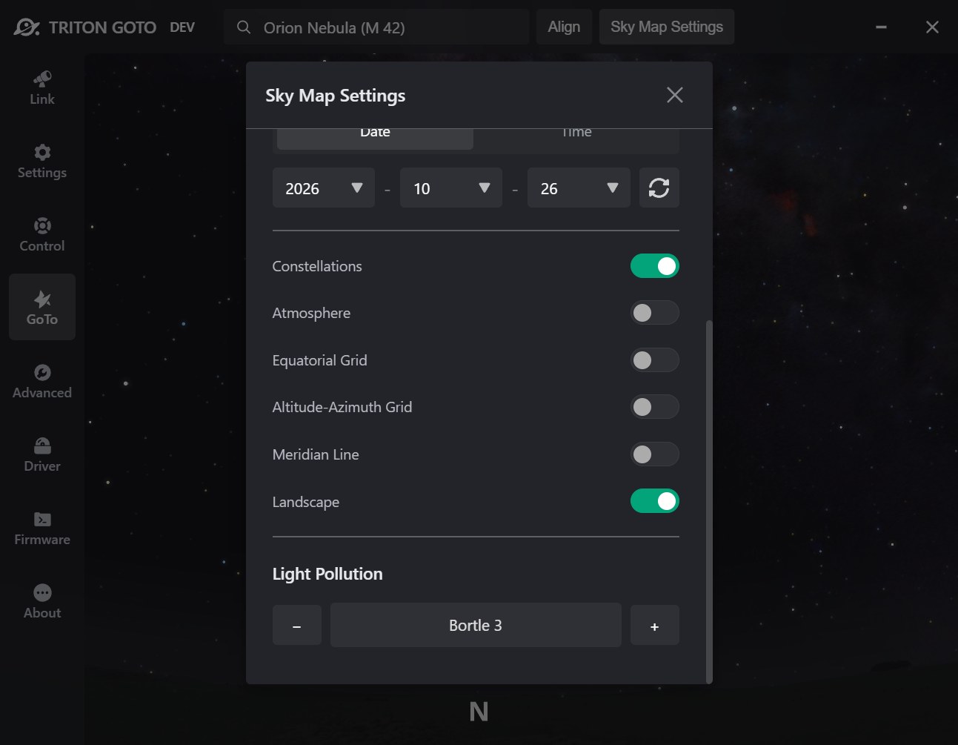Close the Sky Map Settings dialog
The image size is (958, 745).
[674, 95]
